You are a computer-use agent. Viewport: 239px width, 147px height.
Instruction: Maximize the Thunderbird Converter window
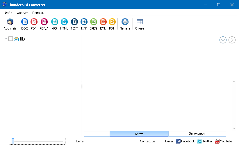pos(219,5)
